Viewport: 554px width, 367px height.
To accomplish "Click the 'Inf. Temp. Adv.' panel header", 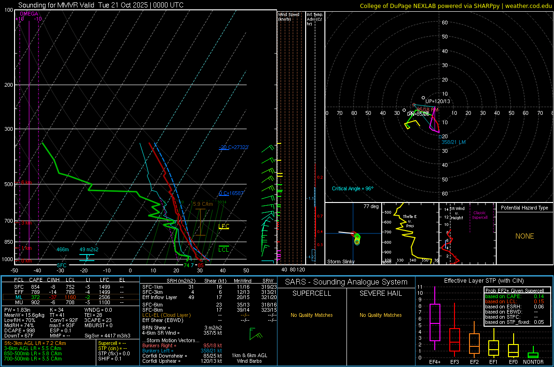I will [315, 19].
